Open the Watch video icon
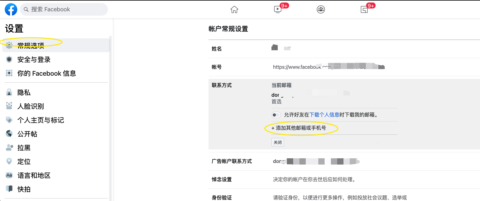 [278, 9]
